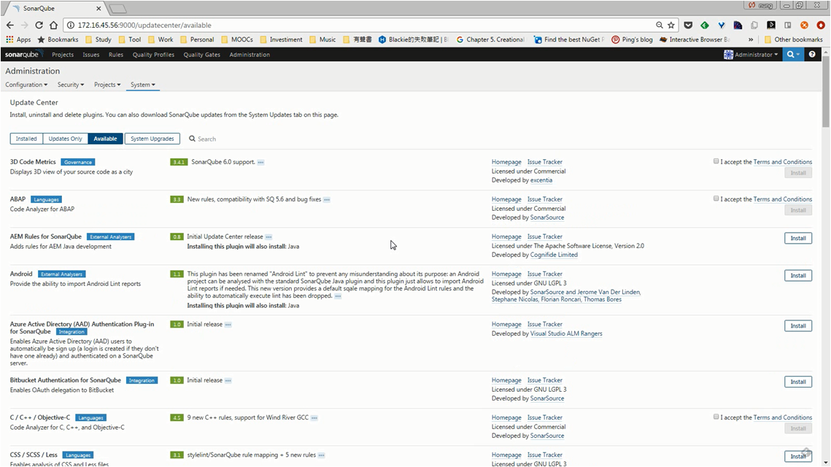Switch to the Updates Only tab

pyautogui.click(x=65, y=139)
